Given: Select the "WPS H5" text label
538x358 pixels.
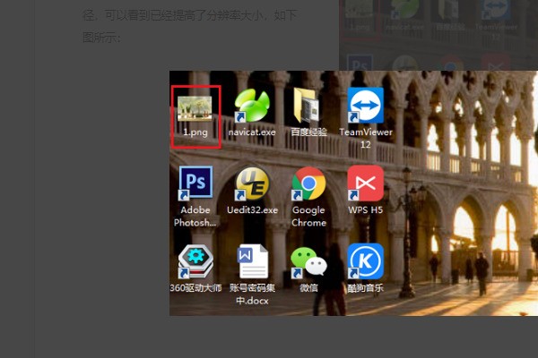Looking at the screenshot, I should 365,210.
